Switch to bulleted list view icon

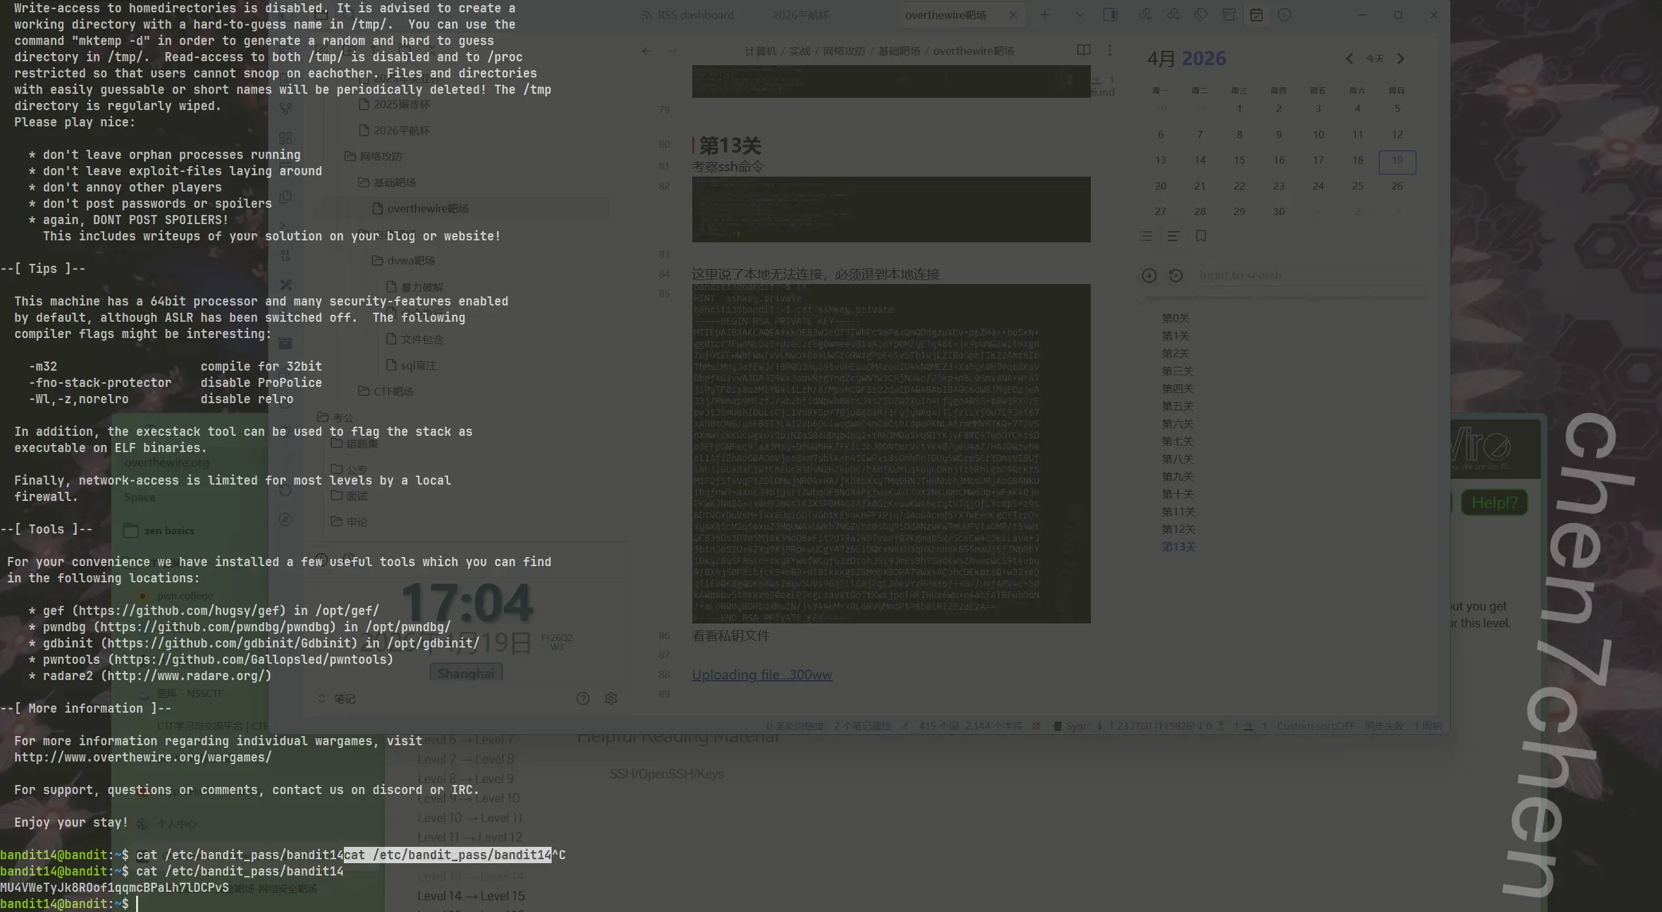1146,236
